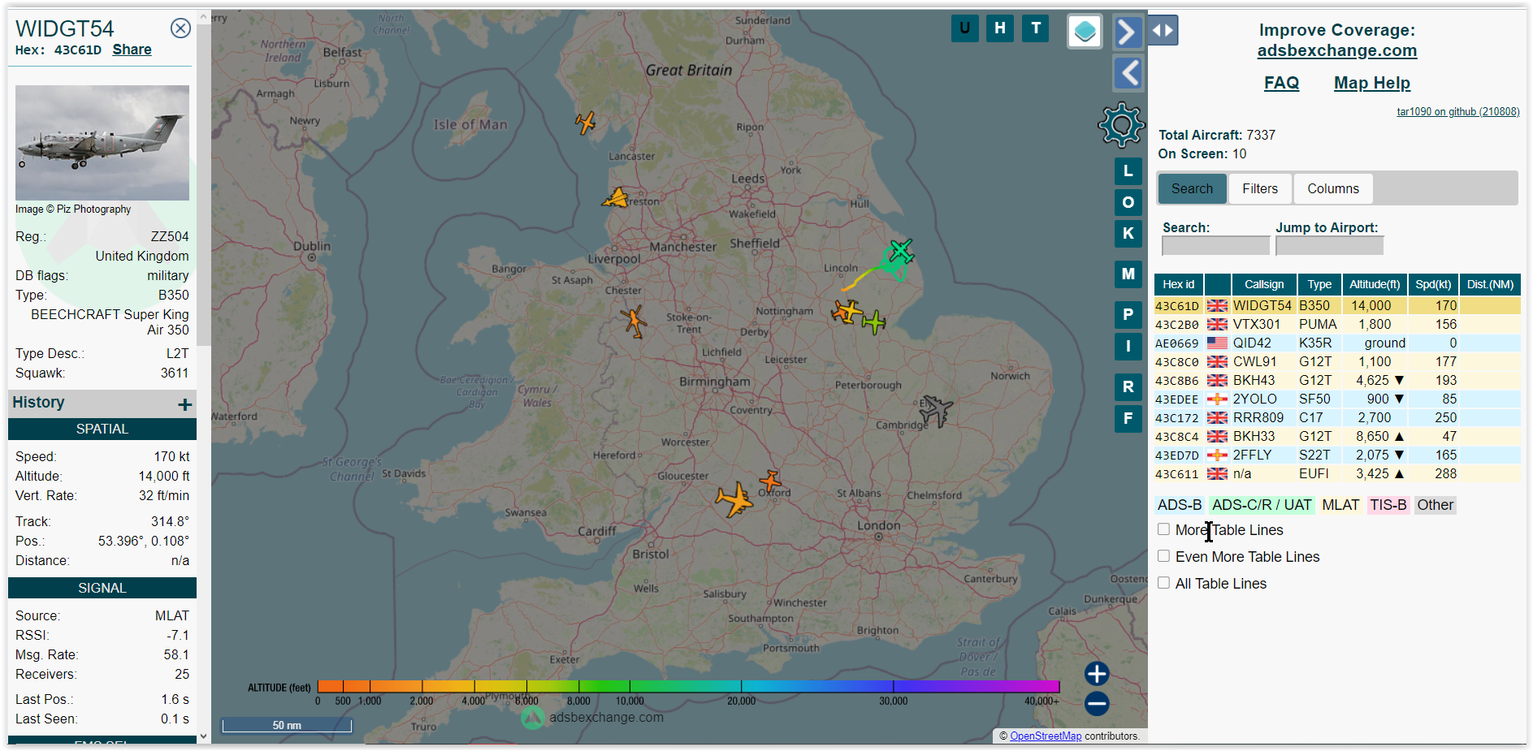The width and height of the screenshot is (1533, 751).
Task: Click the left chevron sidebar arrow
Action: point(1128,73)
